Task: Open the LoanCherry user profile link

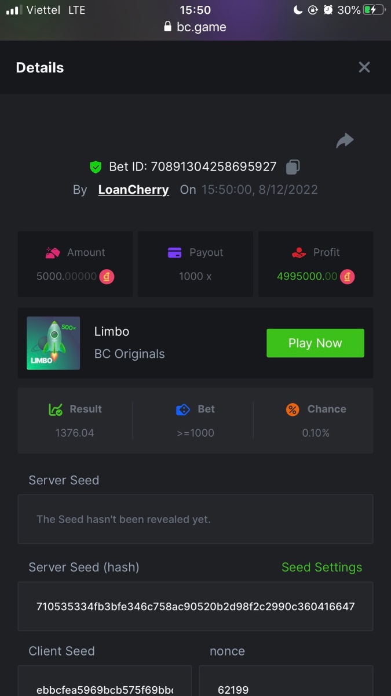Action: coord(133,190)
